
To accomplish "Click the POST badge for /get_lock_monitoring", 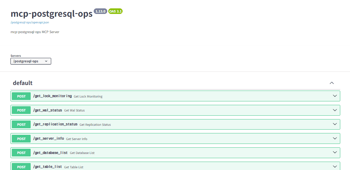I will click(21, 96).
